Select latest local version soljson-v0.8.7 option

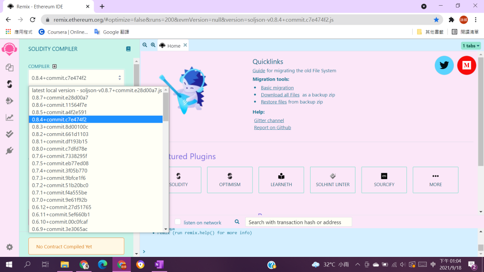(x=95, y=90)
